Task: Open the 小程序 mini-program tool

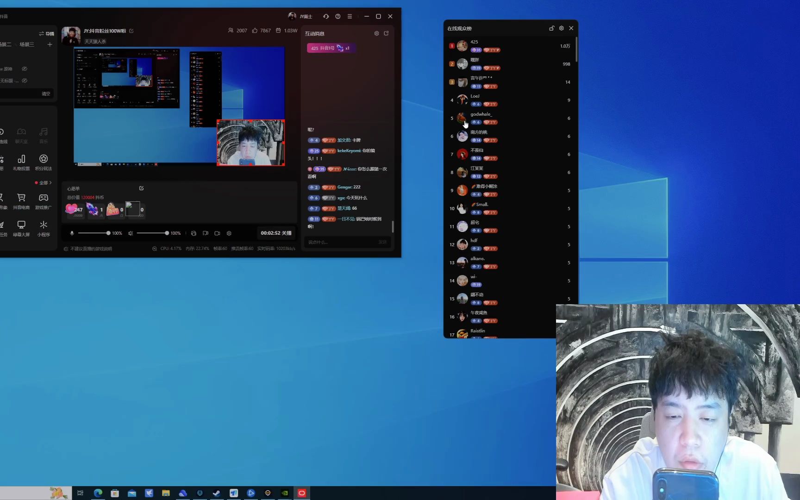Action: click(x=44, y=229)
